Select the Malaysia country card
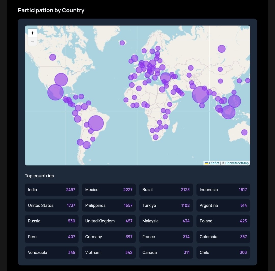Screen dimensions: 275x271 click(166, 221)
